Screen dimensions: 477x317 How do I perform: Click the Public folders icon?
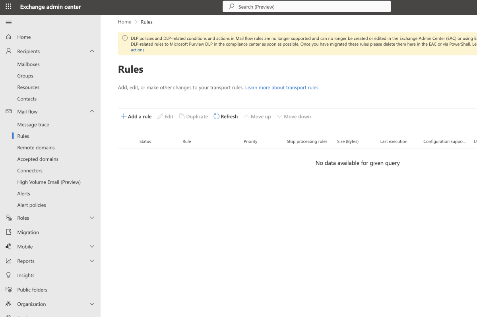(8, 290)
